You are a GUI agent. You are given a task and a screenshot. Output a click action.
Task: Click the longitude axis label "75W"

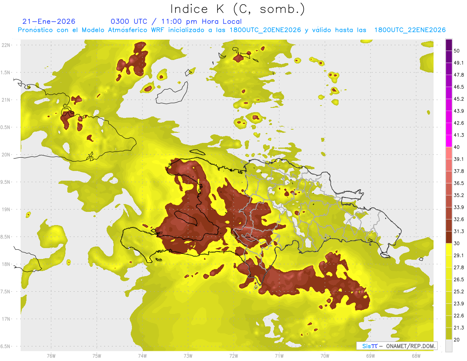97,356
